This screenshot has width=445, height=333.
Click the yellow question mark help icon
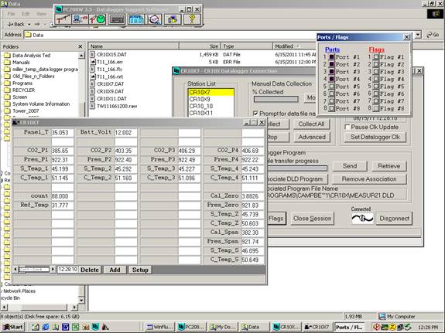192,19
